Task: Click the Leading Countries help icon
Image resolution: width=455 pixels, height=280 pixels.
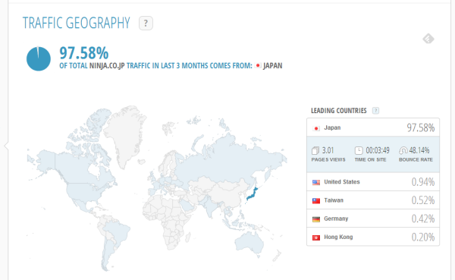Action: pos(375,111)
